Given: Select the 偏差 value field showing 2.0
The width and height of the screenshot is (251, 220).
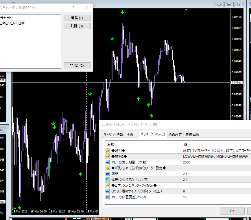Looking at the screenshot, I should [x=216, y=179].
